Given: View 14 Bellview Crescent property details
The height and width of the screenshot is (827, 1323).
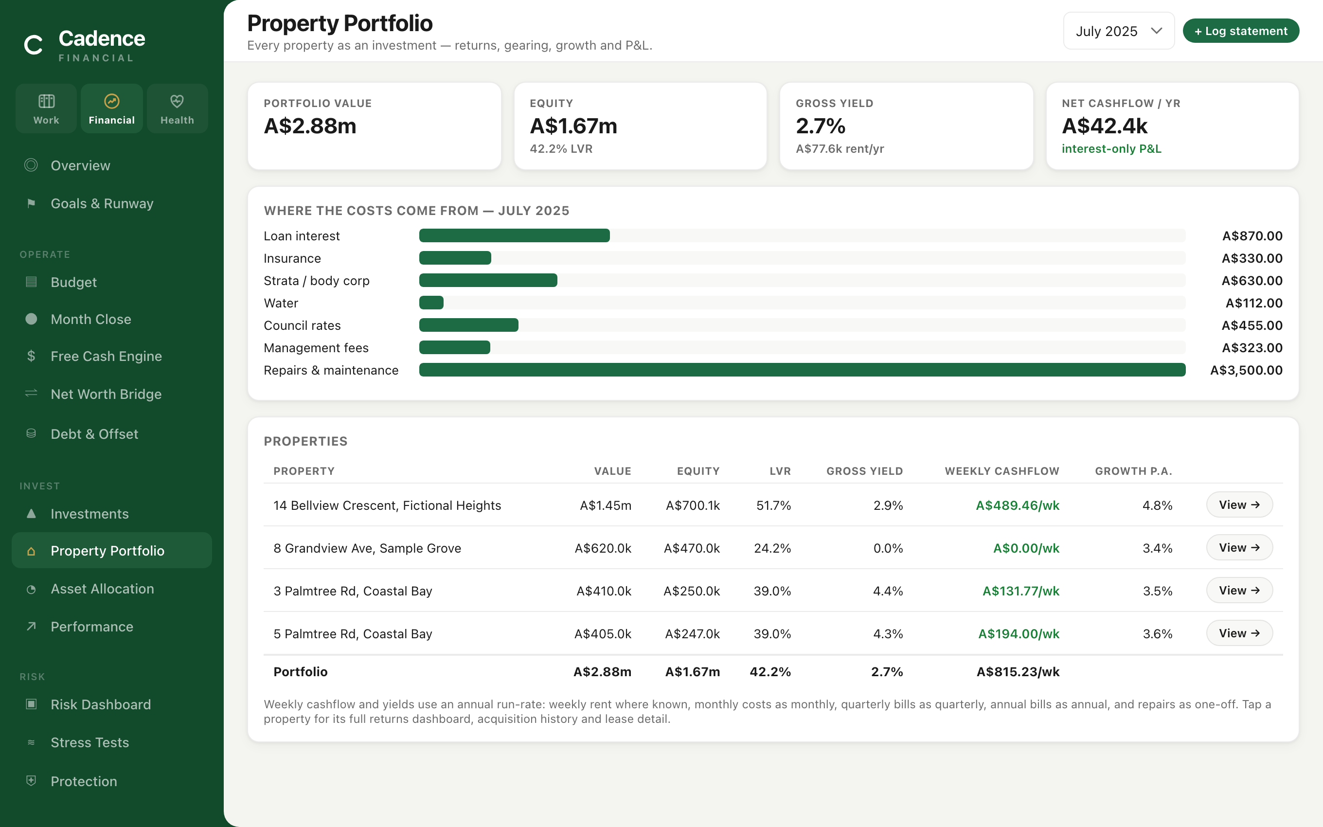Looking at the screenshot, I should tap(1239, 505).
